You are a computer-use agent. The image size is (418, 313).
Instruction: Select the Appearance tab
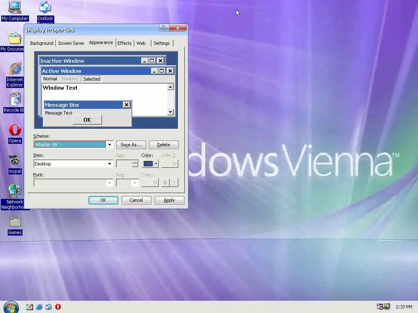tap(101, 42)
